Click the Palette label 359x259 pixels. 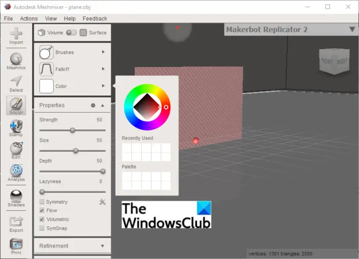pyautogui.click(x=129, y=166)
